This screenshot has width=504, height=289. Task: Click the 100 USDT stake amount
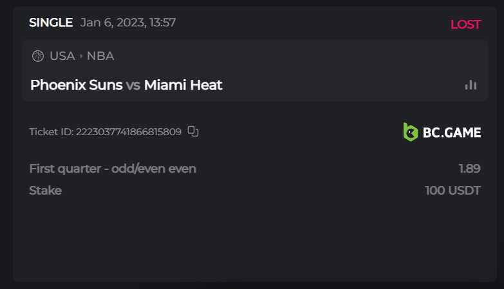453,191
